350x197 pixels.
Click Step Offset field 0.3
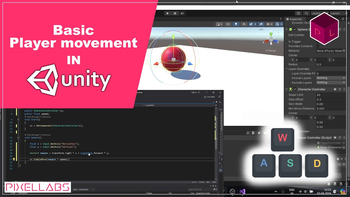tap(331, 99)
